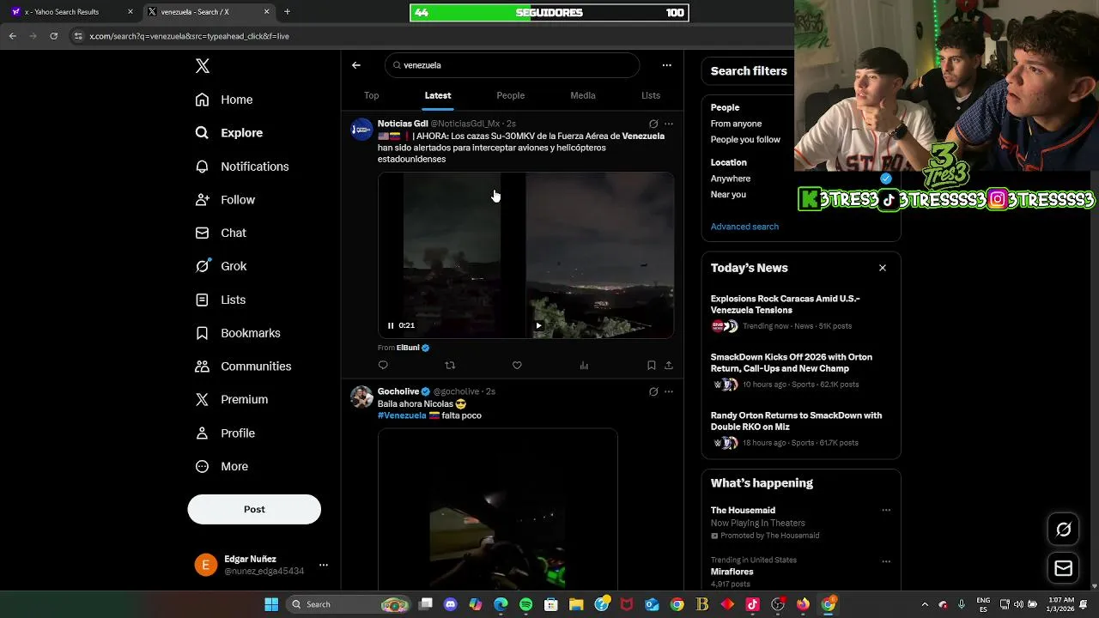Repost the Noticias Gdl post
The image size is (1099, 618).
(x=450, y=366)
